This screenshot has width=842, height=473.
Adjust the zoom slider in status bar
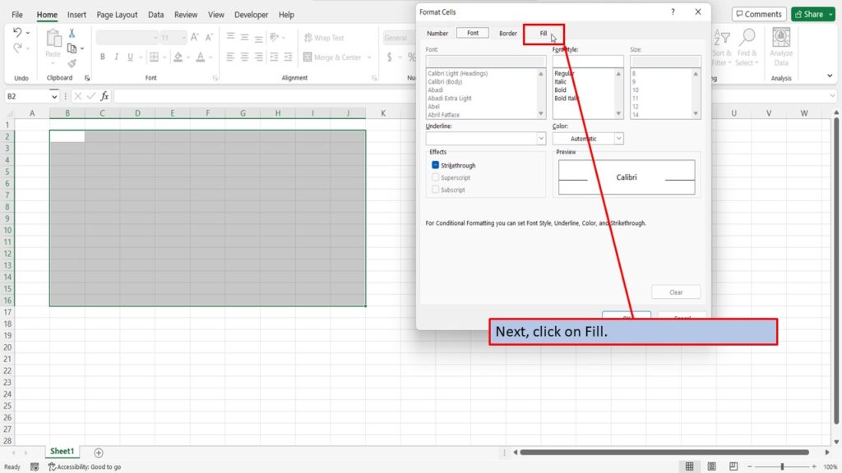[782, 466]
